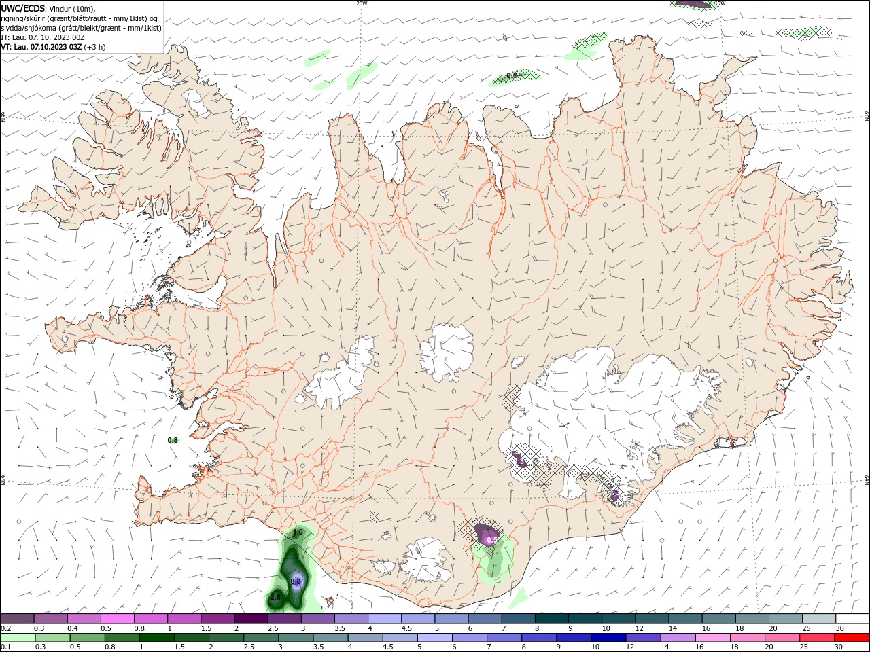Viewport: 870px width, 652px height.
Task: Click the '20W' longitude label
Action: click(362, 3)
